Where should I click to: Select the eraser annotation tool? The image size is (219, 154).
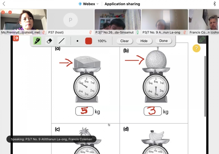pos(49,41)
